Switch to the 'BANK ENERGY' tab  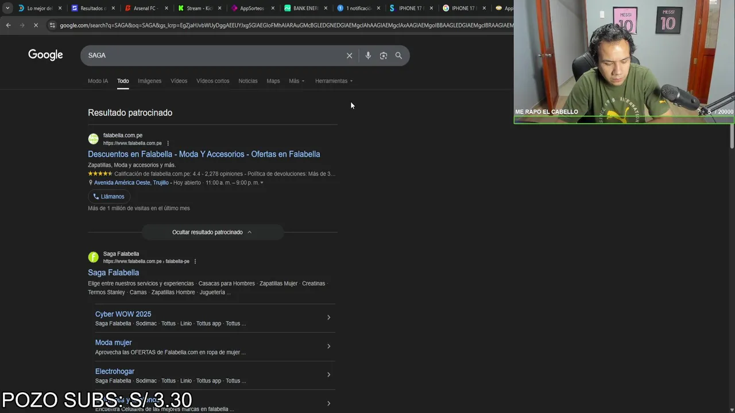click(x=305, y=9)
